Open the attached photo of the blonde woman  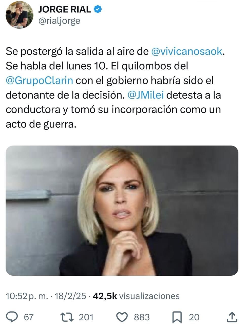point(122,211)
